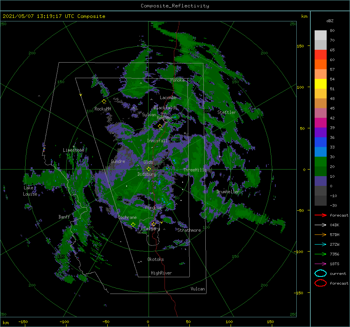Click the Sundre city label
Image resolution: width=350 pixels, height=327 pixels.
click(118, 161)
